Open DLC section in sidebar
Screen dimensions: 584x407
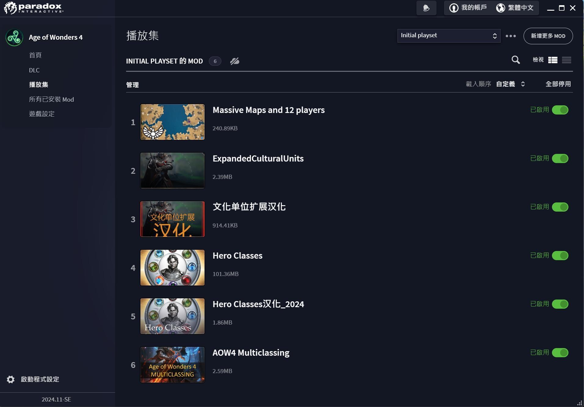point(34,70)
